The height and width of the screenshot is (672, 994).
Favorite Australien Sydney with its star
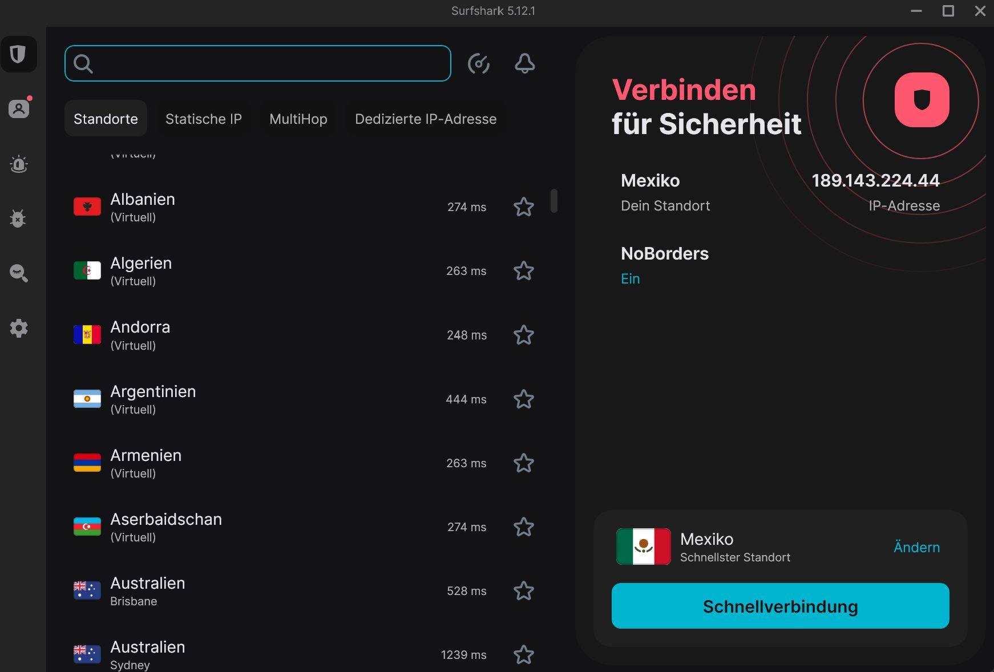tap(524, 654)
